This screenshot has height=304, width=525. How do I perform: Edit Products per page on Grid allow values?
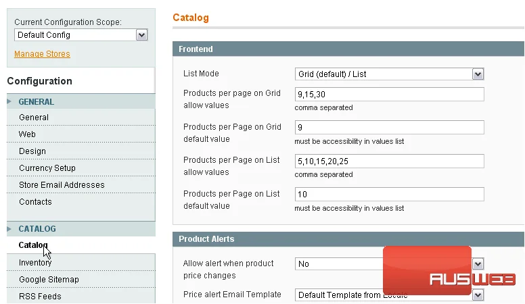coord(390,95)
